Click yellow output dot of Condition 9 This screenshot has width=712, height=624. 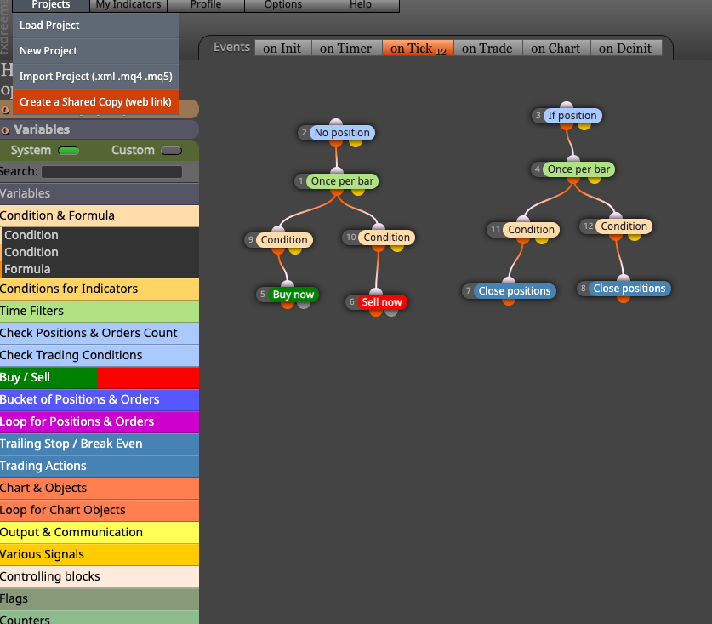(295, 250)
